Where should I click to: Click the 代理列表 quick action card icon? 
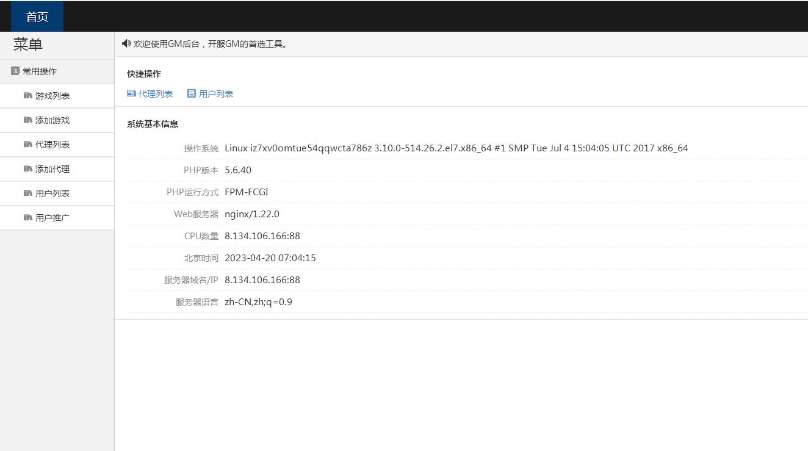(x=131, y=93)
